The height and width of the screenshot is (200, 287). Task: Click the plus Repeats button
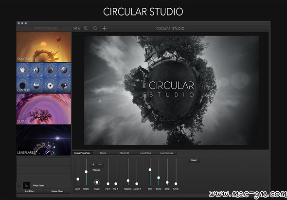[93, 164]
